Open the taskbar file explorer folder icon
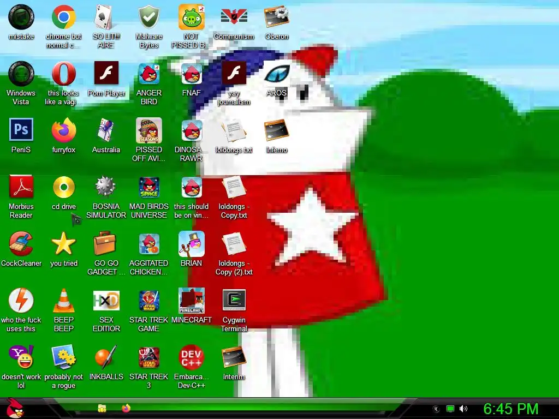 click(102, 408)
